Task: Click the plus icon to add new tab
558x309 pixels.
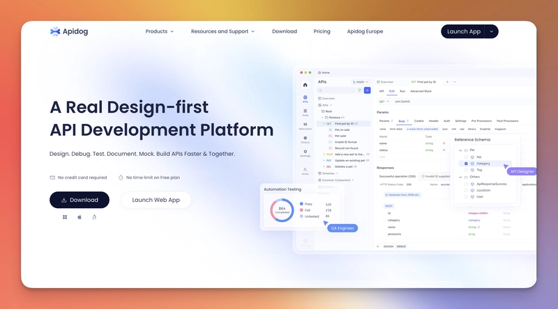Action: tap(447, 82)
